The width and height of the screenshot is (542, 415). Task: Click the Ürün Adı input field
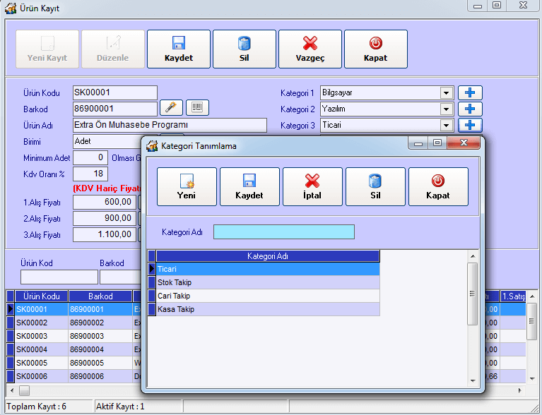point(170,126)
